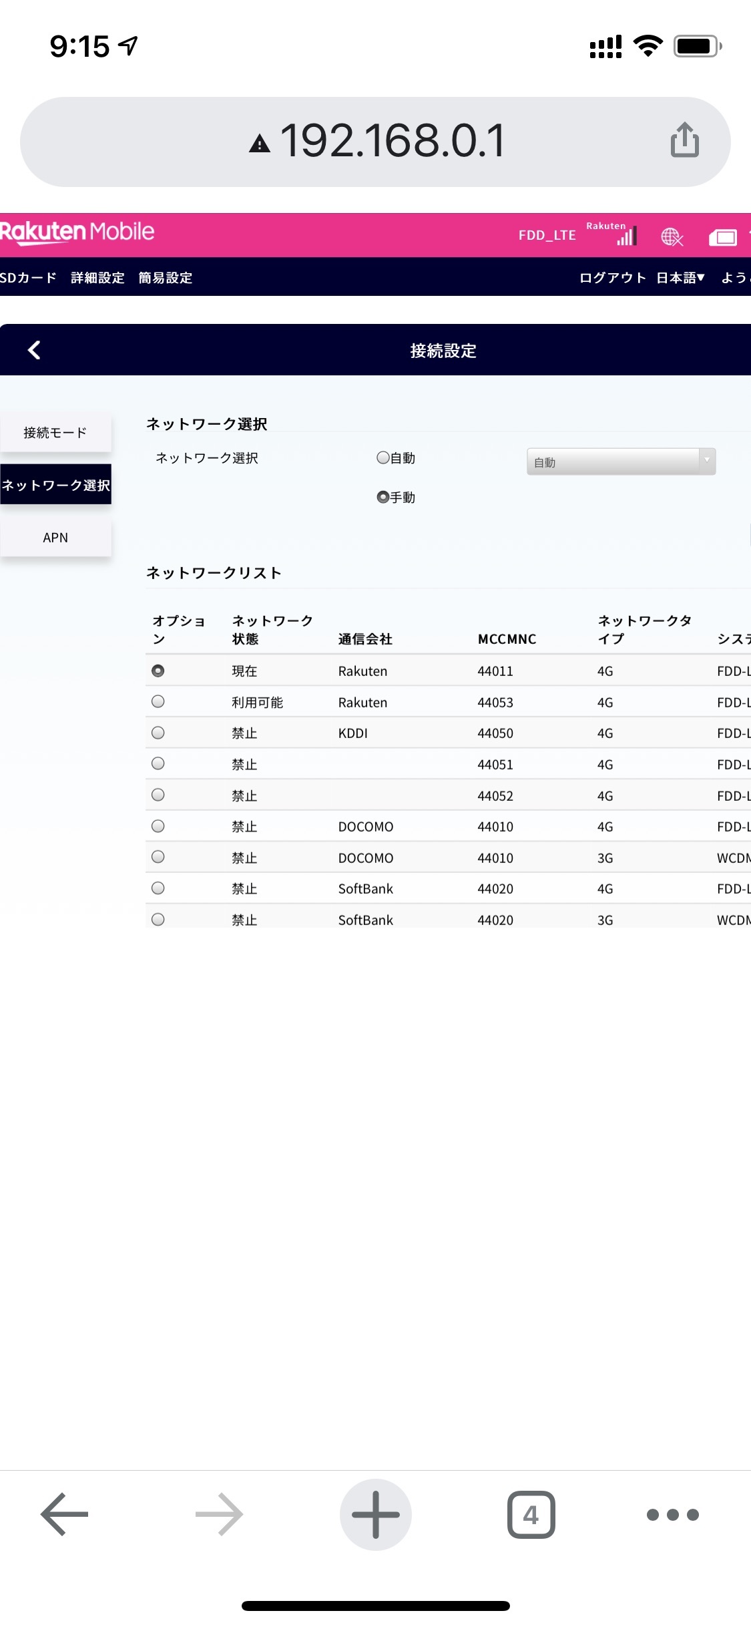The image size is (751, 1627).
Task: Open 詳細設定 menu item
Action: 97,278
